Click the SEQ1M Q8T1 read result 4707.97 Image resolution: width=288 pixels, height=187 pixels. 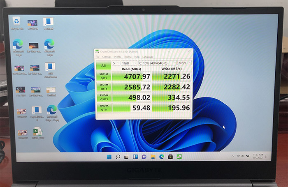click(131, 76)
